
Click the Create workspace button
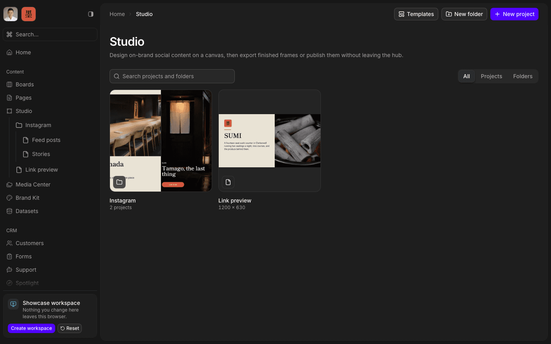[x=31, y=328]
